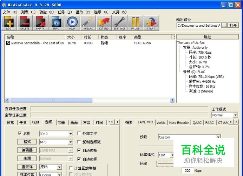
Task: Click the 重采样 button
Action: click(x=27, y=167)
